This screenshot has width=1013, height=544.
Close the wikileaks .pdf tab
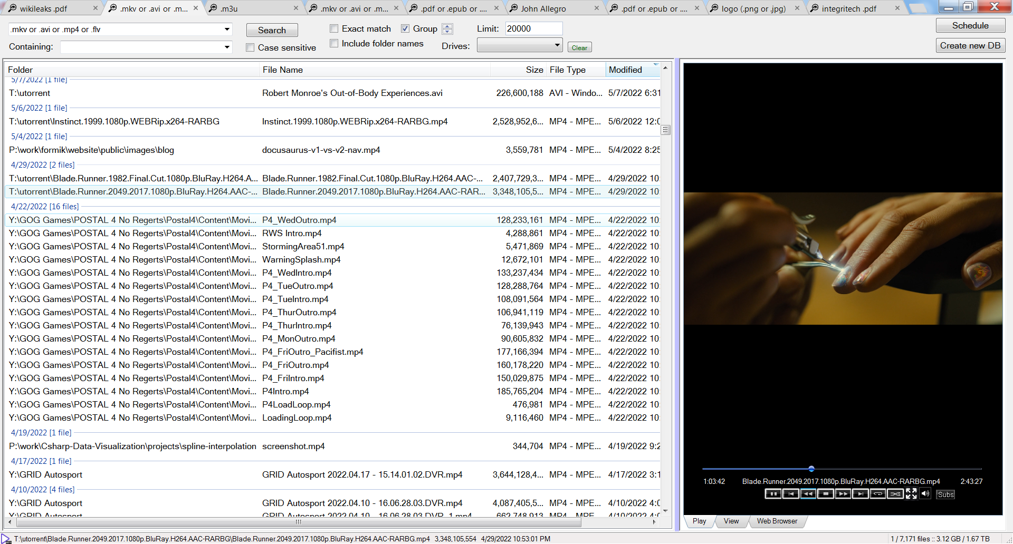pyautogui.click(x=95, y=8)
